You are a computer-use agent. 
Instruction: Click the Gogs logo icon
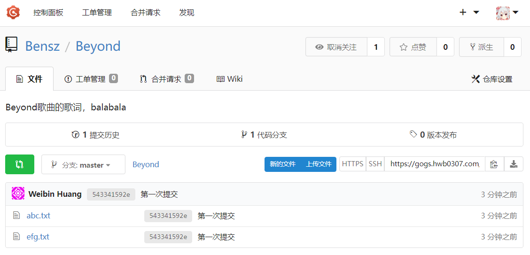click(13, 13)
